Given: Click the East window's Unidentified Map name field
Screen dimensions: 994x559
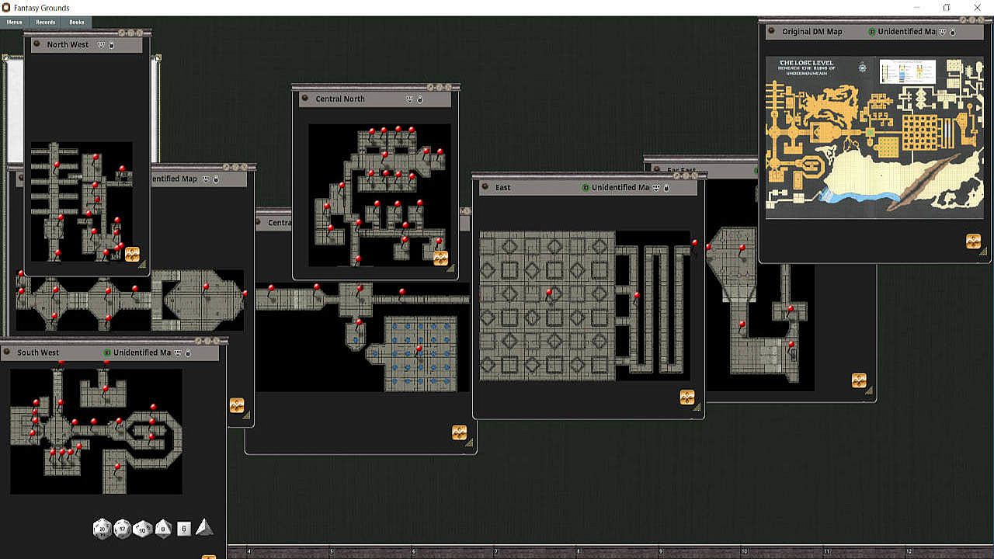Looking at the screenshot, I should [620, 188].
